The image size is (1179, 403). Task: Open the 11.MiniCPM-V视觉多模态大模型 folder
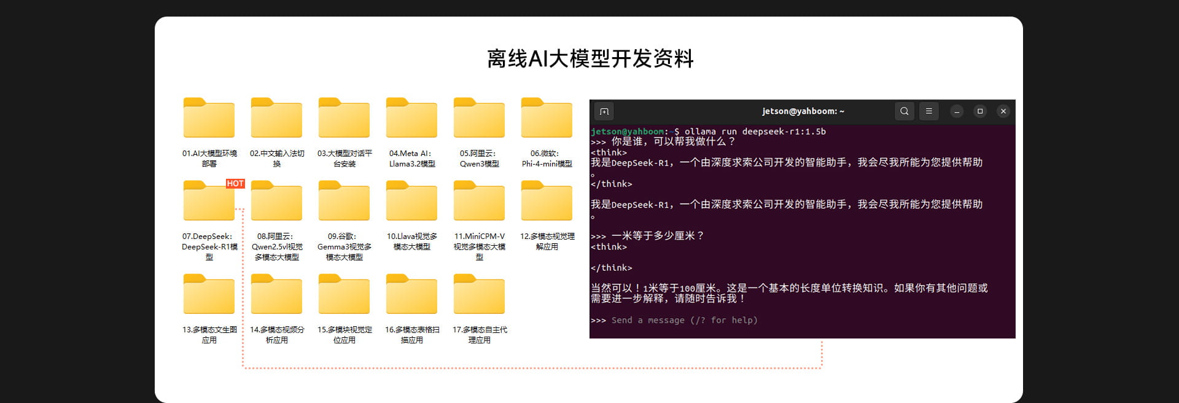[479, 201]
